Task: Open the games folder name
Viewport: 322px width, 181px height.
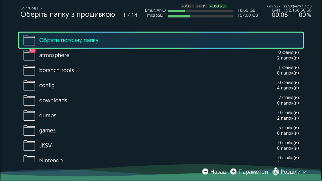Action: tap(47, 131)
